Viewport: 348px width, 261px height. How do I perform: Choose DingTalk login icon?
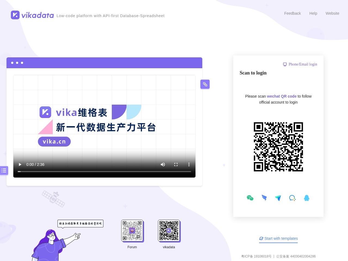click(x=264, y=198)
